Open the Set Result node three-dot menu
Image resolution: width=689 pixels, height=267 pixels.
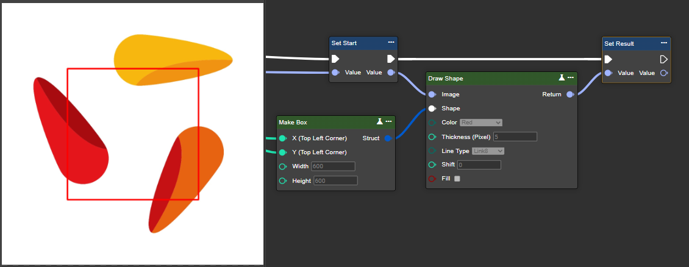(663, 43)
